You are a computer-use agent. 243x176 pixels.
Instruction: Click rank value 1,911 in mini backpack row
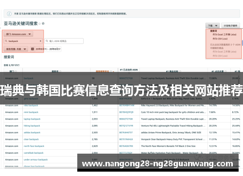95,112
